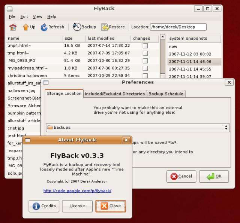The image size is (240, 223).
Task: Confirm Preferences with OK
Action: [214, 176]
